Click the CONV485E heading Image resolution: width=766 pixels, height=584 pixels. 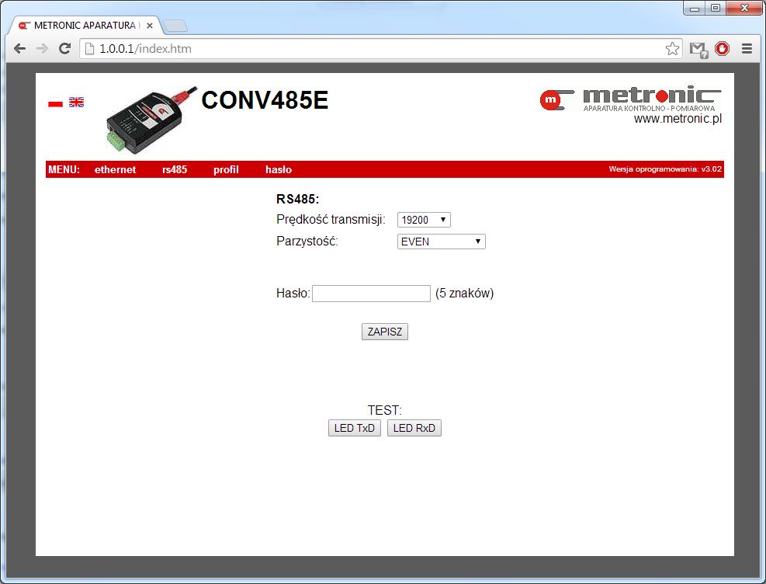tap(265, 100)
